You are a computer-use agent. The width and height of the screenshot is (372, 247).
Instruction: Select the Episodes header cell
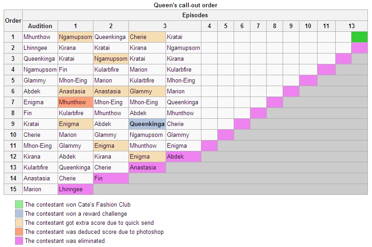coord(195,15)
